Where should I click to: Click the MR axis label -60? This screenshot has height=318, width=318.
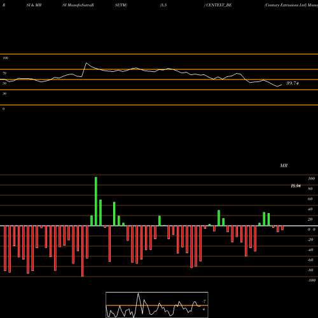click(x=310, y=260)
